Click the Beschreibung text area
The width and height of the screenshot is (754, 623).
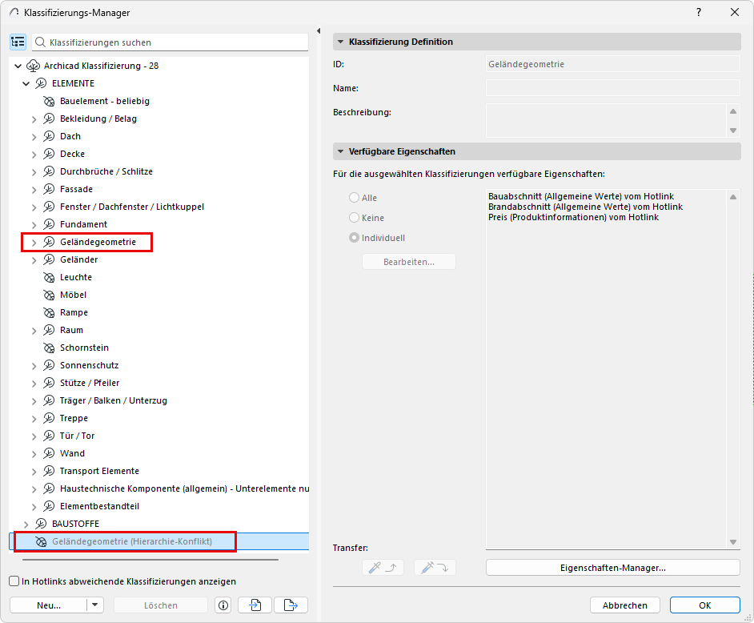(606, 120)
